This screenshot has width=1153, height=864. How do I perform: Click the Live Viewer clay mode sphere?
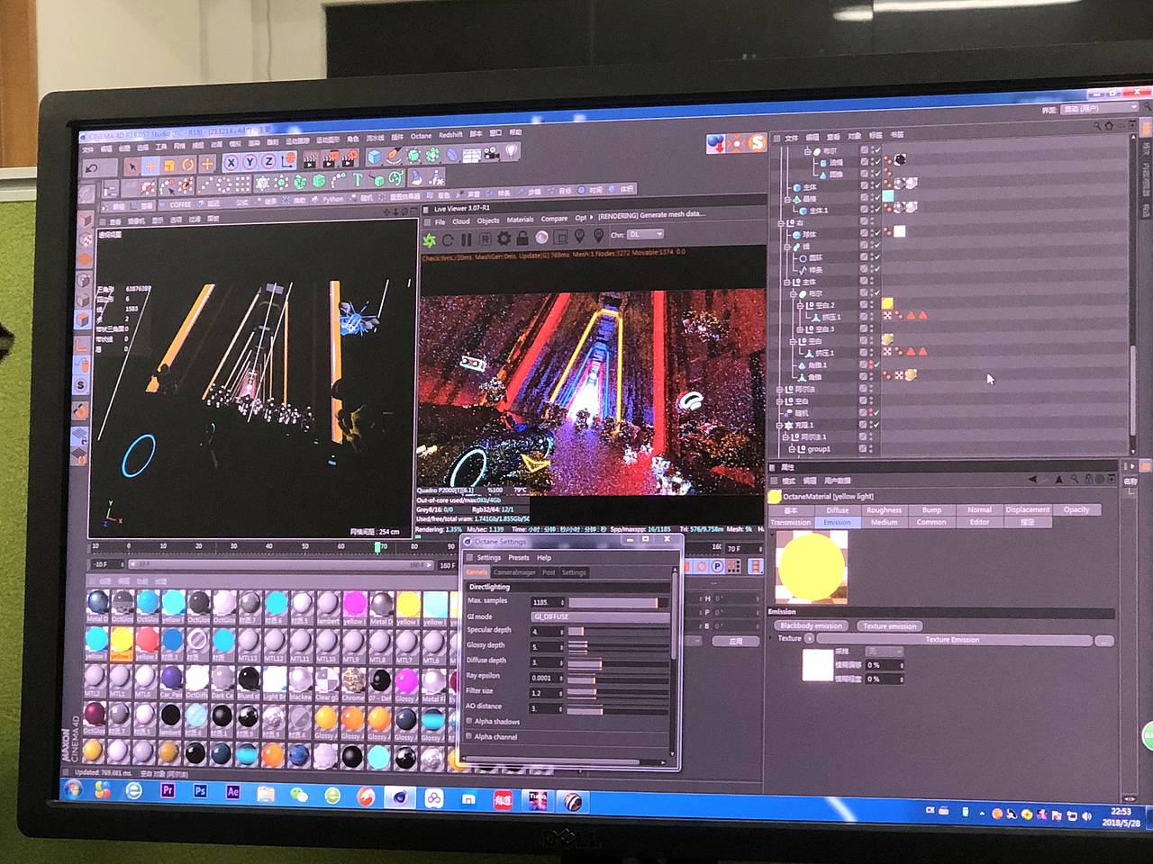tap(541, 238)
